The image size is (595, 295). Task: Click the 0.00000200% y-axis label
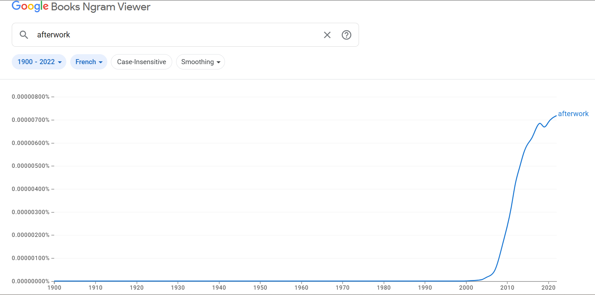(x=31, y=235)
